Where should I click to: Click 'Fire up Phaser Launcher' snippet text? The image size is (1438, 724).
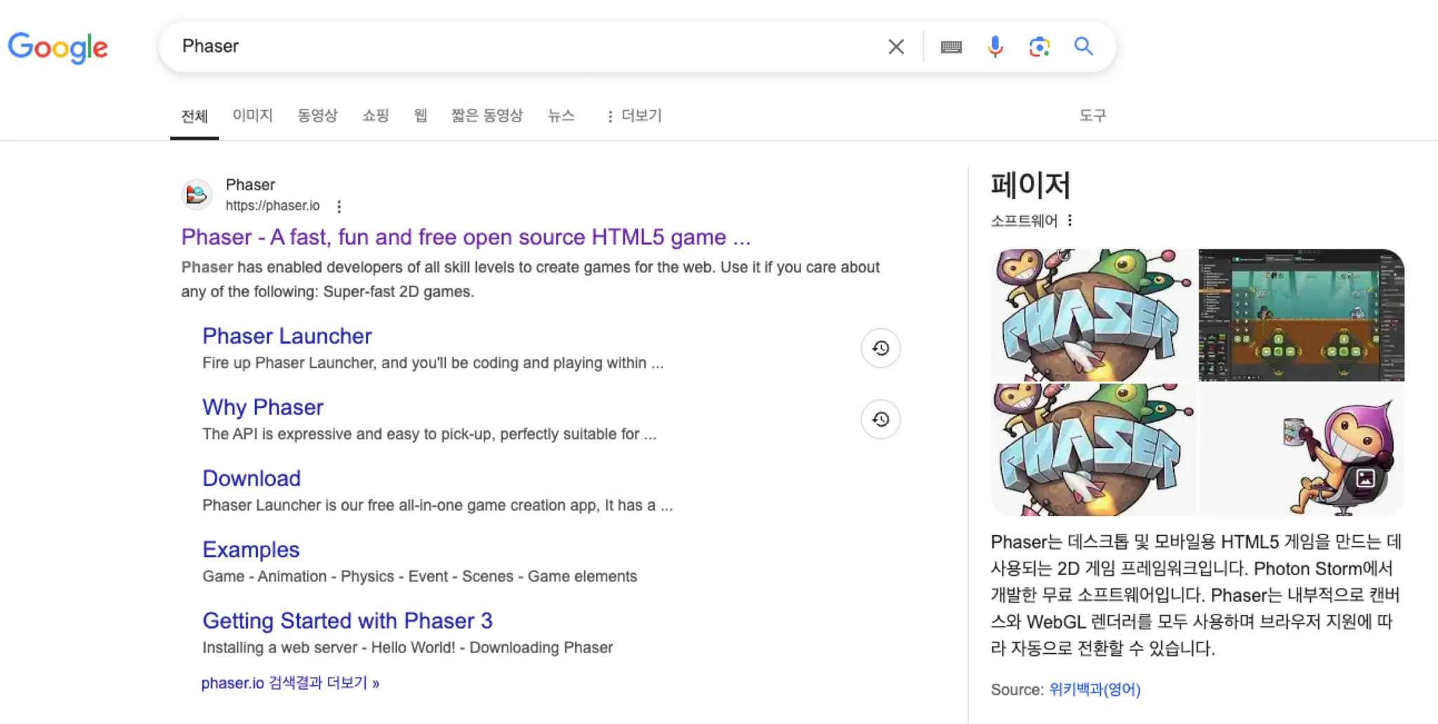(x=433, y=363)
